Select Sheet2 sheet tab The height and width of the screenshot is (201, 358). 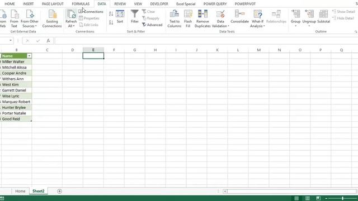click(39, 191)
